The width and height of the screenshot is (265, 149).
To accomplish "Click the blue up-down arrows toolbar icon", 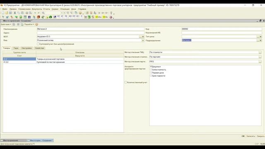I will pos(29,17).
